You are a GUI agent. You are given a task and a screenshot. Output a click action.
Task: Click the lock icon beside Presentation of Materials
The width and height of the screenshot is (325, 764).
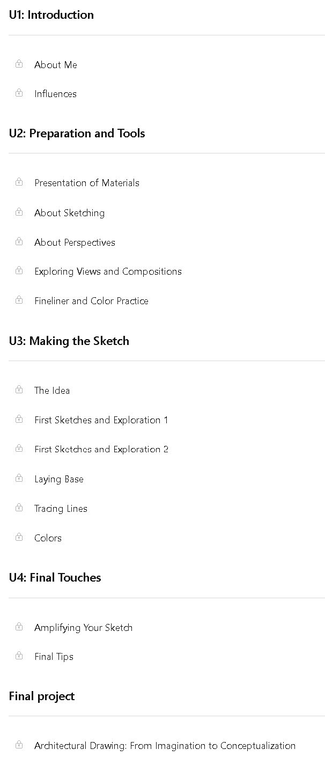(19, 182)
